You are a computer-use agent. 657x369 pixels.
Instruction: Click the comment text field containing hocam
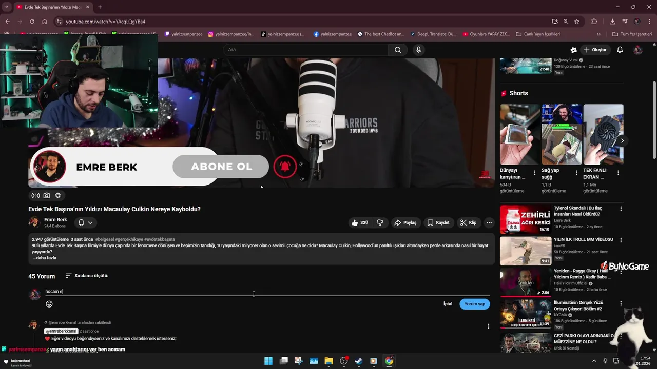267,291
